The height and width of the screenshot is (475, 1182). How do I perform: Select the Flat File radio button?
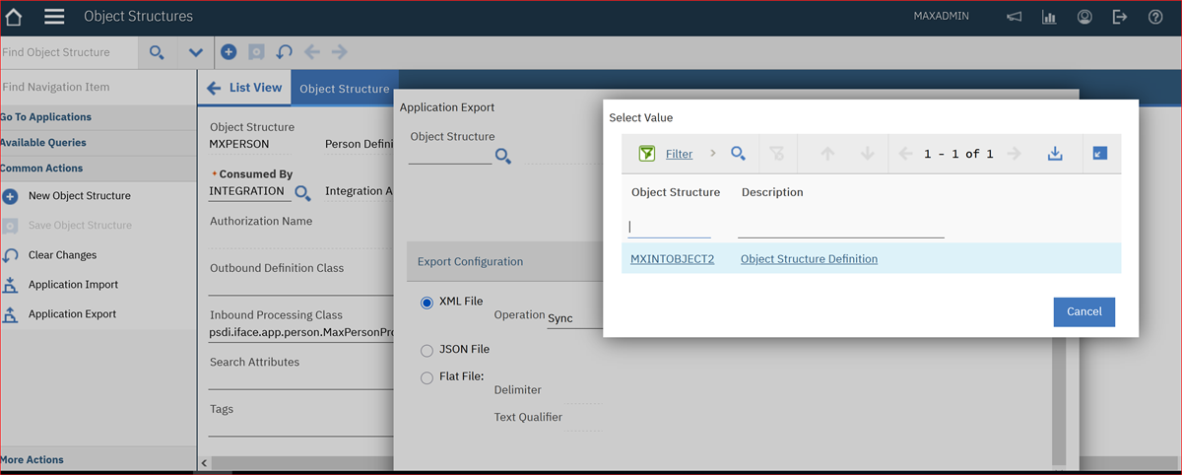click(427, 377)
